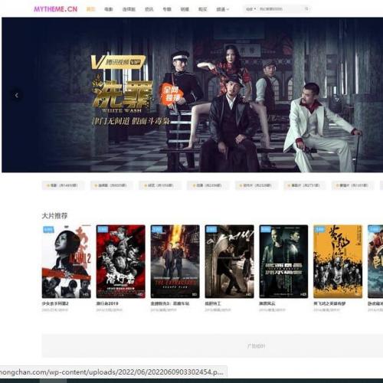Click the yellow VIP badge on the banner
The image size is (383, 383).
coord(119,62)
